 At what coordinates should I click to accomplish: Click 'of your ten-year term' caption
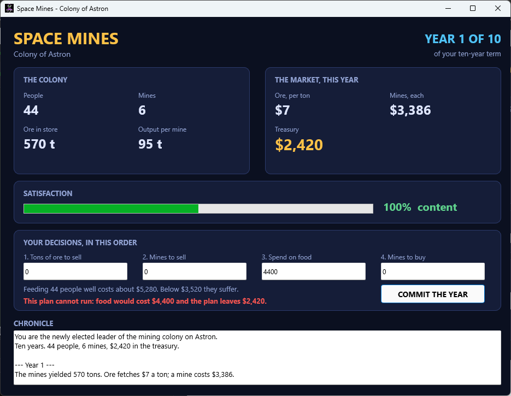[x=467, y=54]
